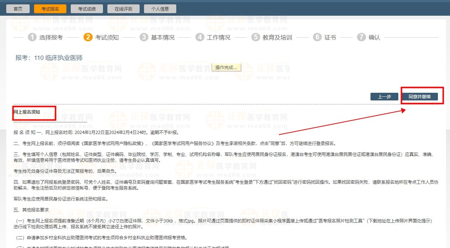Select the 基本情况 step label
Viewport: 450px width, 248px height.
(163, 37)
